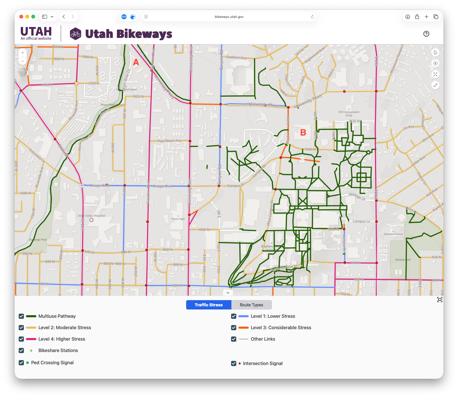Click the map home extent button
Image resolution: width=458 pixels, height=398 pixels.
pyautogui.click(x=435, y=53)
